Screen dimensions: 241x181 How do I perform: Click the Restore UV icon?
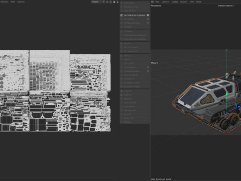(122, 118)
